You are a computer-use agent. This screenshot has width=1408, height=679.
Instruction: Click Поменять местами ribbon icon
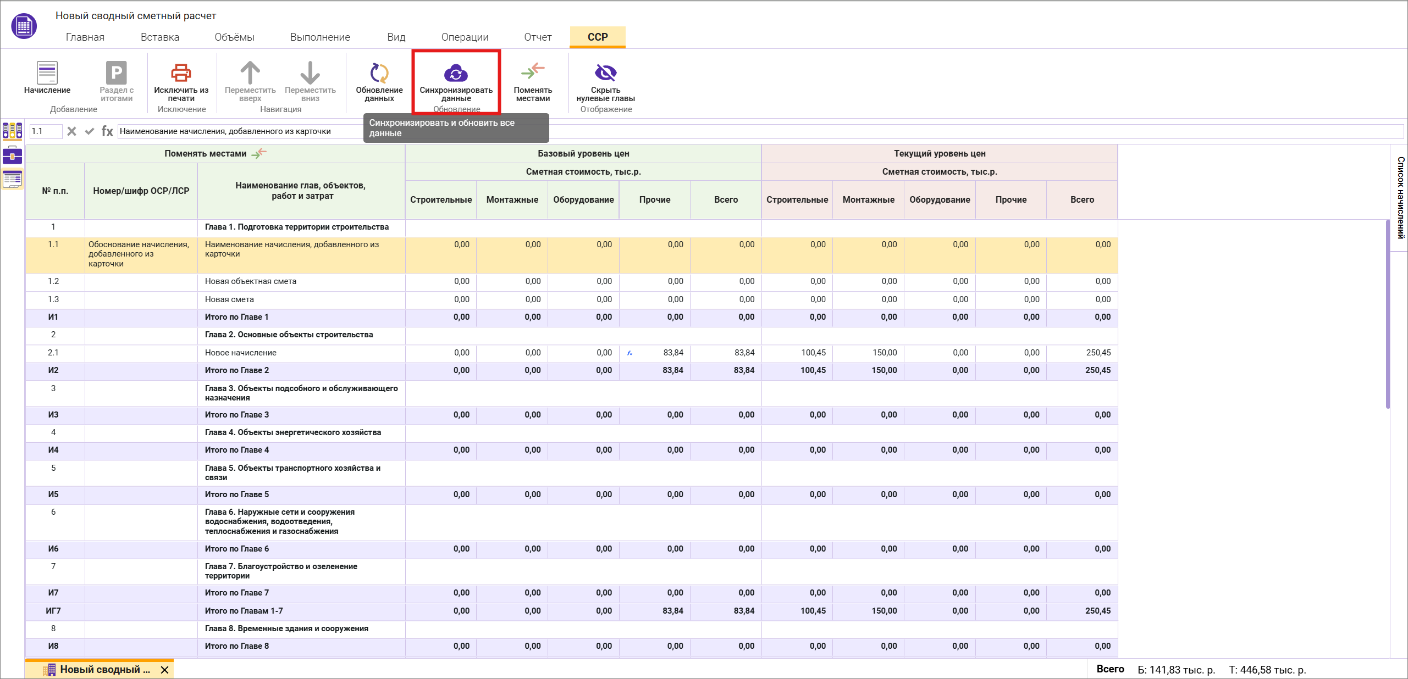click(x=532, y=73)
